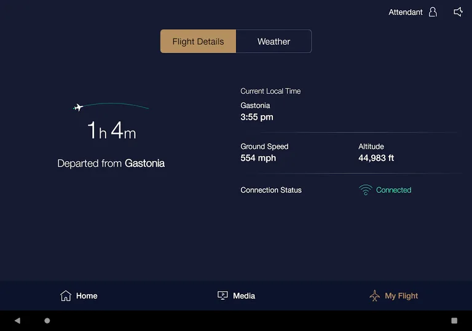Click the green Connected status text

[x=393, y=190]
